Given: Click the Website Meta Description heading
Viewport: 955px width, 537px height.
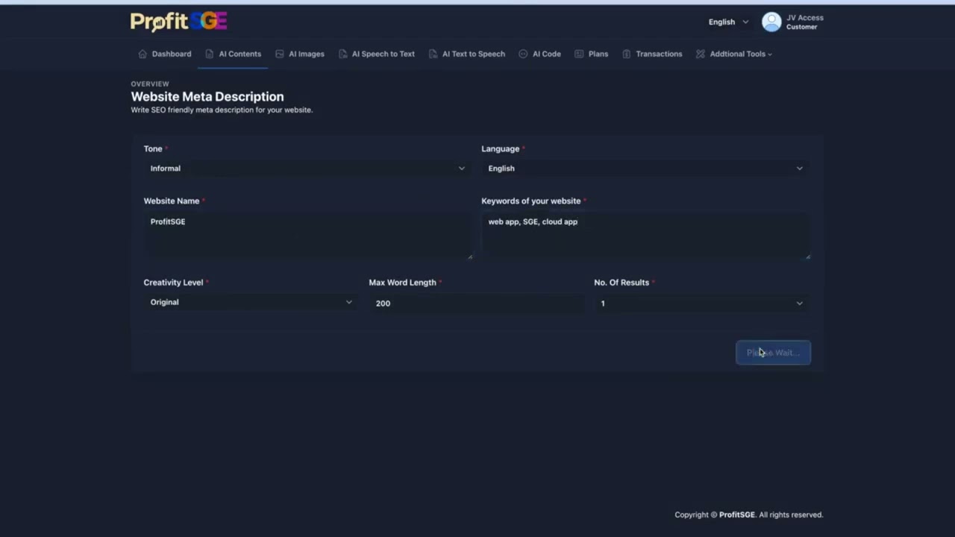Looking at the screenshot, I should tap(207, 96).
